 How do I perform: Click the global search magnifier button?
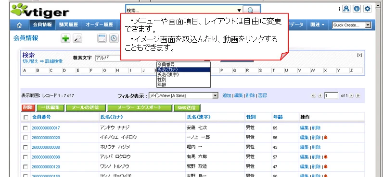coord(251,11)
